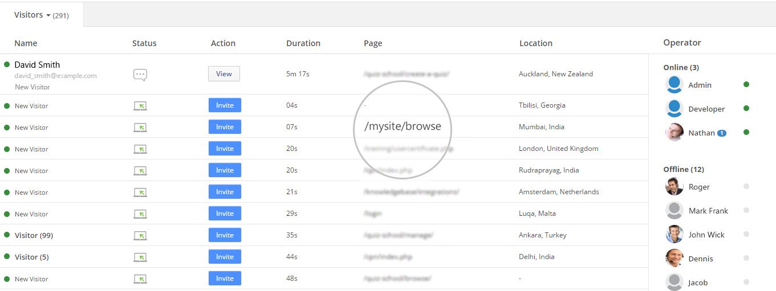The height and width of the screenshot is (291, 776).
Task: Click Admin operator avatar icon
Action: pyautogui.click(x=675, y=85)
